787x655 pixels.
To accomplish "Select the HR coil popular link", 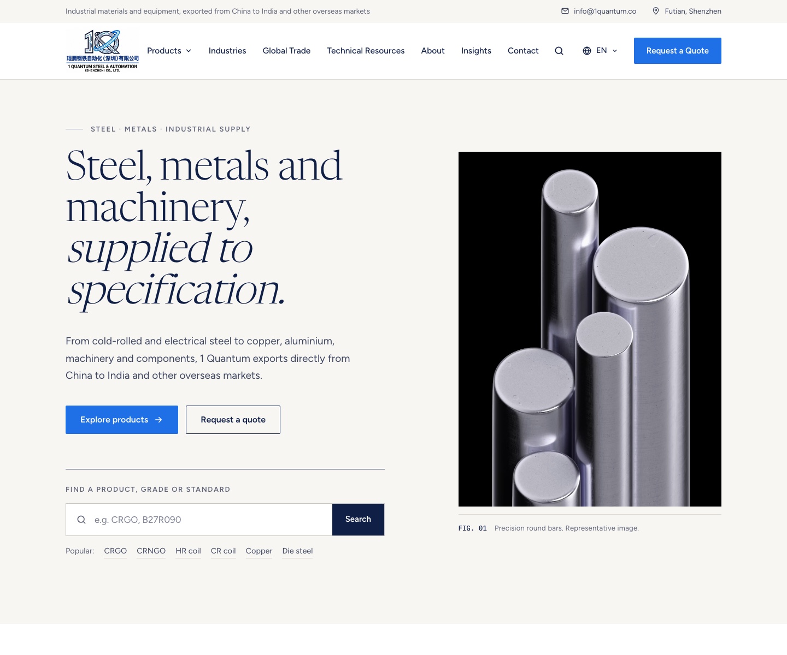I will [x=189, y=551].
